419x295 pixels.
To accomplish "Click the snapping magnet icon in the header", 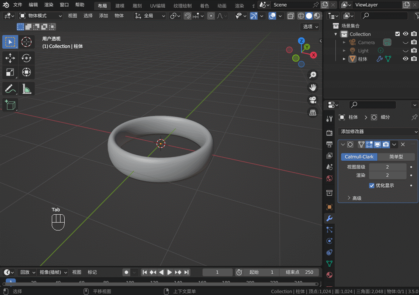I will (188, 16).
